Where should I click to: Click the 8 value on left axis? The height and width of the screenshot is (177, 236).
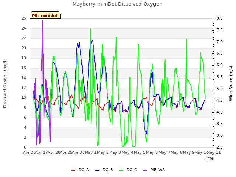coord(25,107)
